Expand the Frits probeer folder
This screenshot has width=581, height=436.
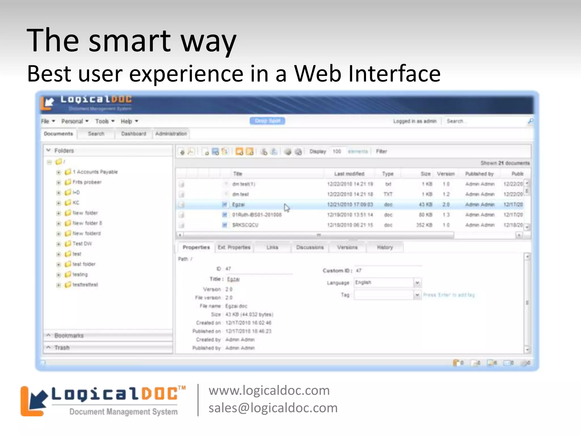point(58,183)
